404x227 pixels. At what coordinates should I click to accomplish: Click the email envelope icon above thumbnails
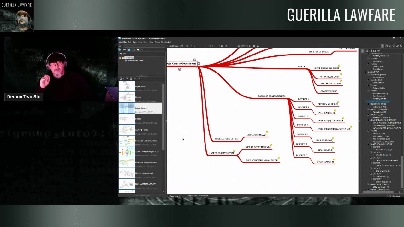[x=135, y=79]
